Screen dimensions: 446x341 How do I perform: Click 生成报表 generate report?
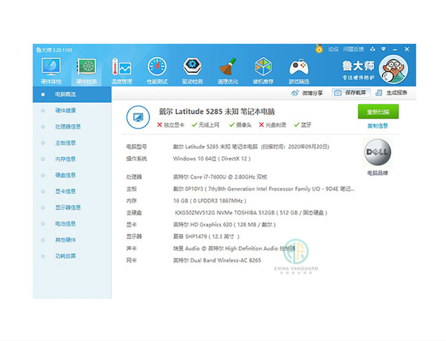[x=391, y=93]
